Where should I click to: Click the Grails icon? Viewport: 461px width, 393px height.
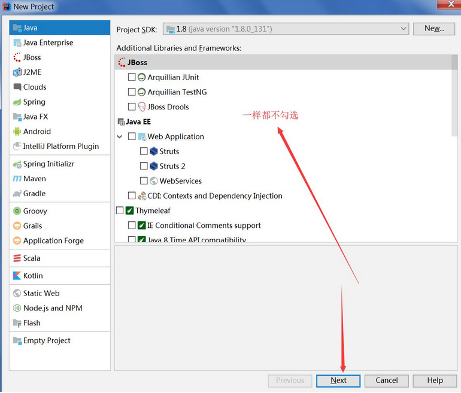click(x=17, y=226)
